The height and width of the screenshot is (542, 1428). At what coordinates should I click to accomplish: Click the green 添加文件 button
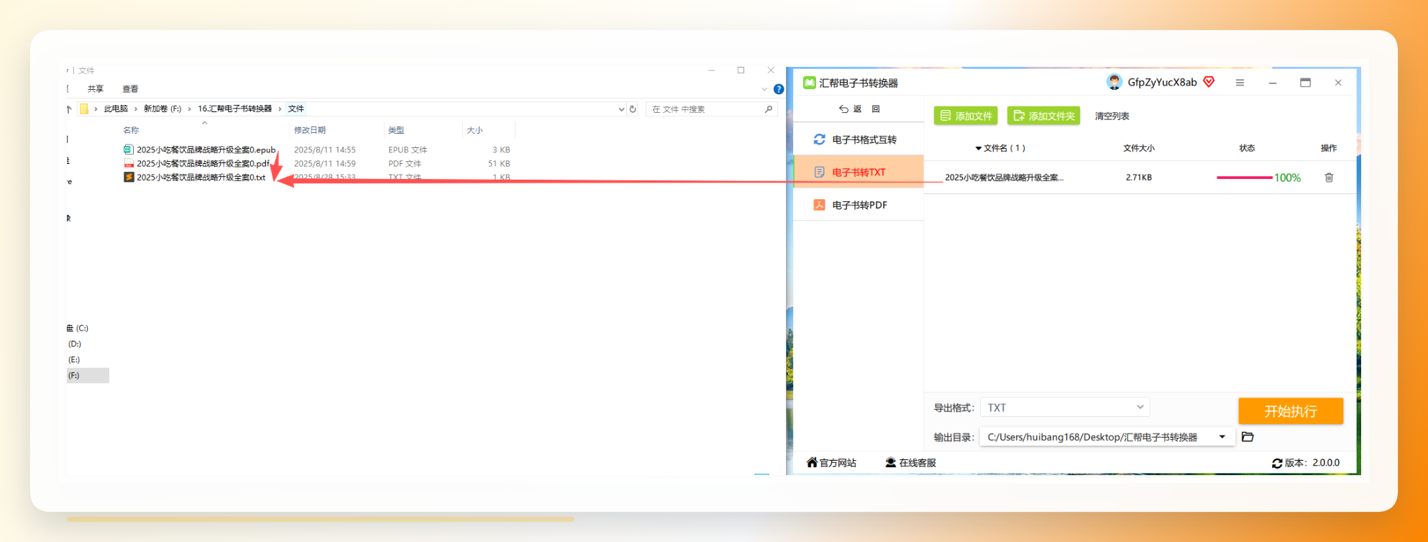(x=966, y=116)
